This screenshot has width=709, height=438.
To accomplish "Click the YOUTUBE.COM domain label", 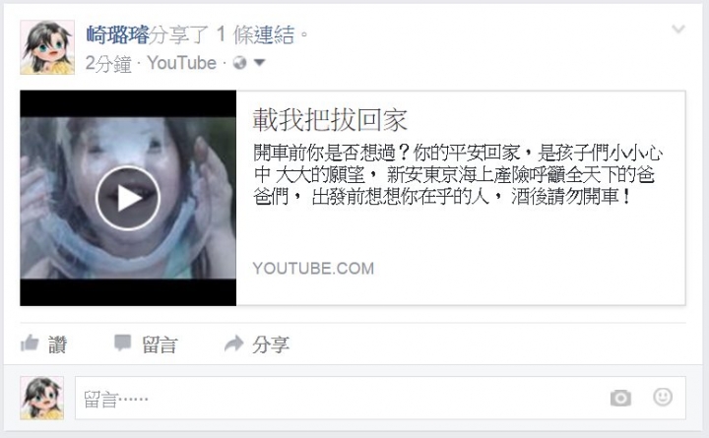I will click(x=313, y=268).
